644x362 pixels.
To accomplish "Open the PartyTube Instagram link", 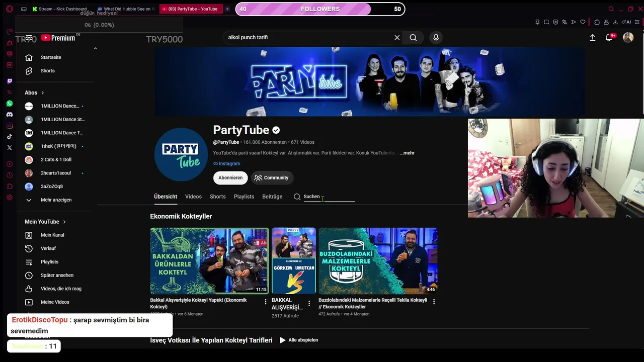I will click(x=227, y=163).
